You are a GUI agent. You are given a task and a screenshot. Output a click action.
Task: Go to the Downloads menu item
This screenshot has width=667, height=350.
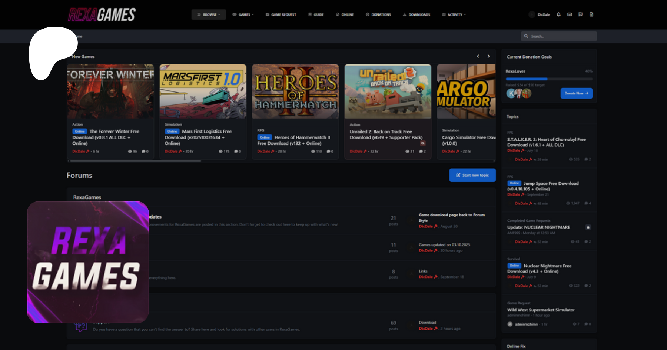417,14
